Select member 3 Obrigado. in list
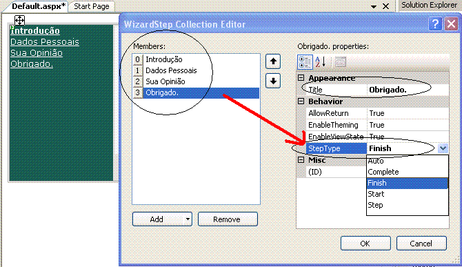 196,93
